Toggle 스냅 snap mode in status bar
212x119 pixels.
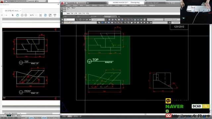pyautogui.click(x=27, y=118)
